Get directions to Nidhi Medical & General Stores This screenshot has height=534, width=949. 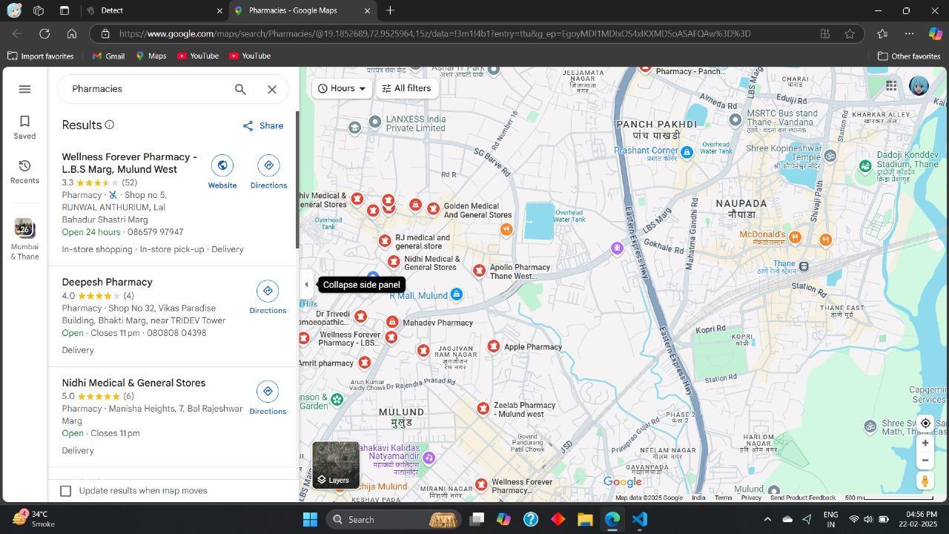pos(268,398)
